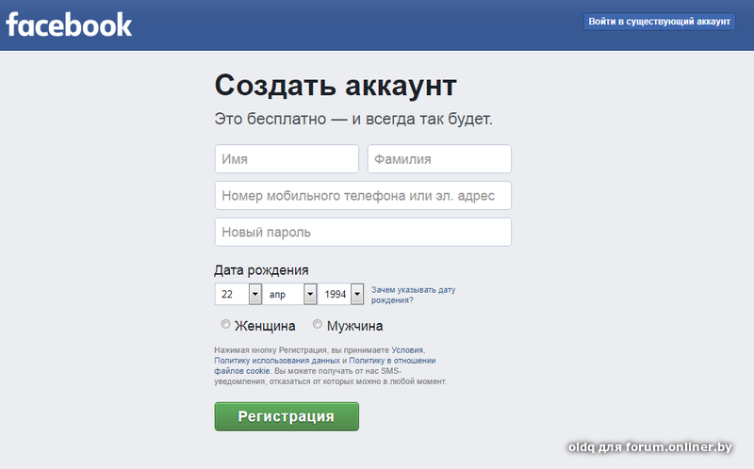
Task: Open the birth month dropdown showing апр
Action: click(x=289, y=294)
